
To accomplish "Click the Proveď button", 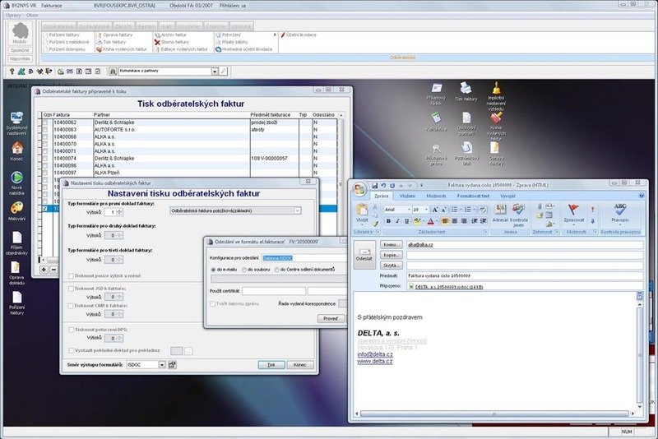I will coord(330,318).
